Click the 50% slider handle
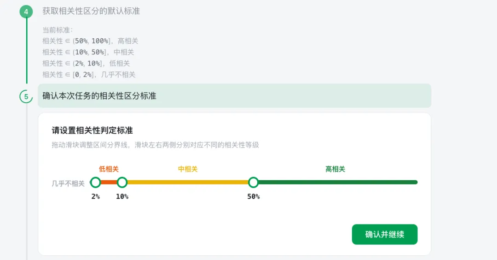The height and width of the screenshot is (260, 497). click(253, 183)
